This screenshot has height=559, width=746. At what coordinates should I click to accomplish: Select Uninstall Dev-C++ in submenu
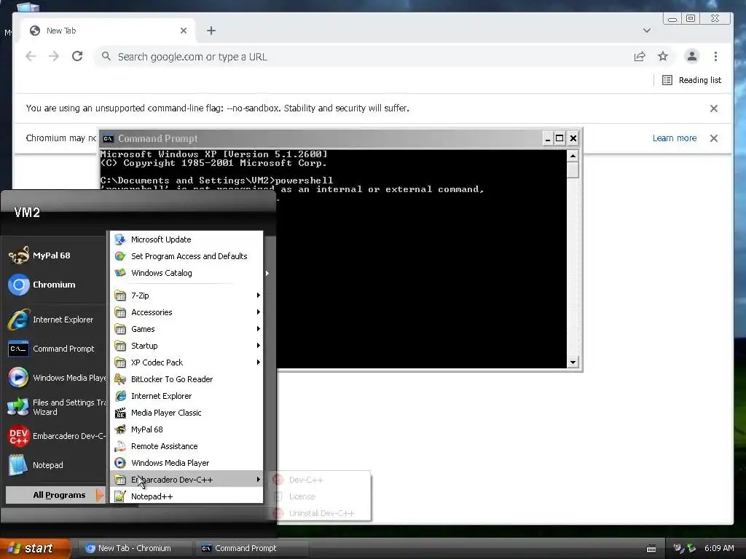point(319,513)
